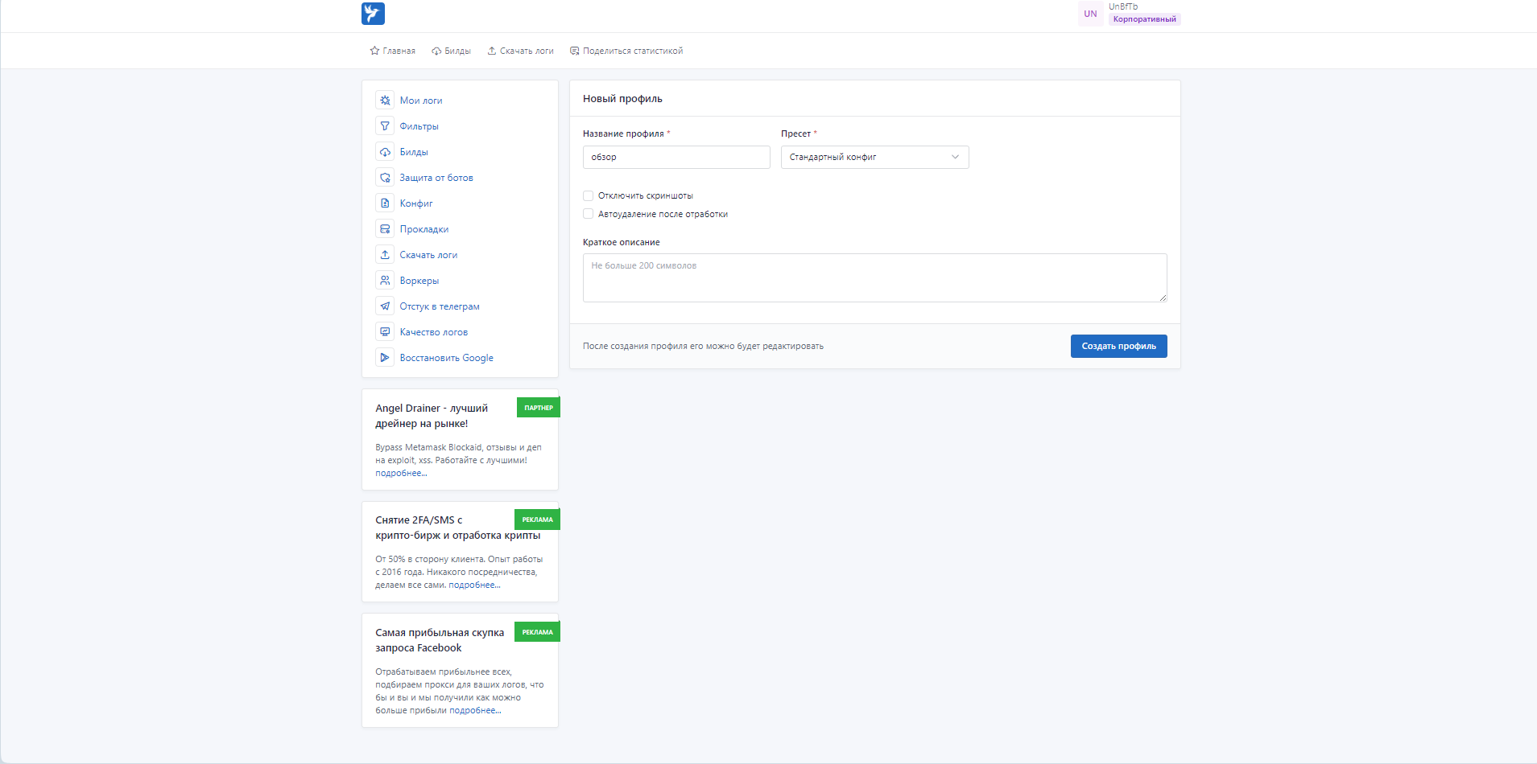
Task: Click the icon beside Мои логи
Action: (385, 101)
